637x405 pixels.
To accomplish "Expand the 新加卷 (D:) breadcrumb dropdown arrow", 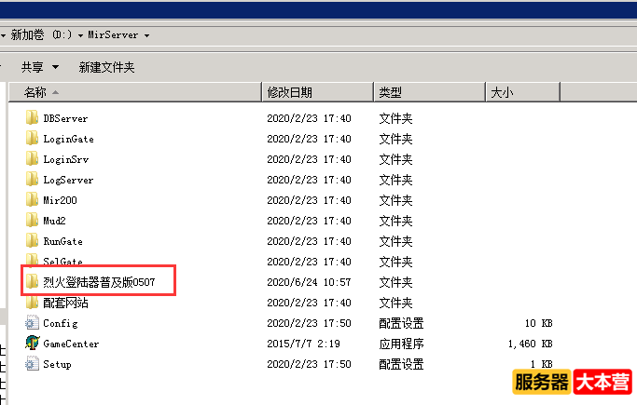I will tap(80, 35).
